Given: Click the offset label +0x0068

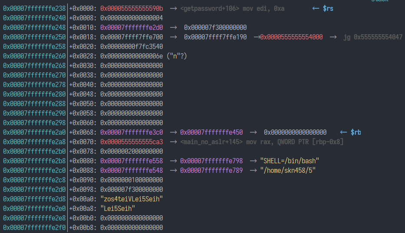Looking at the screenshot, I should pos(83,133).
